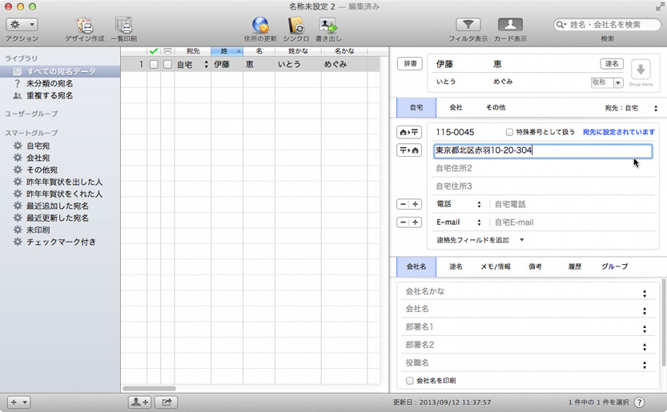The image size is (667, 412).
Task: Select the メモ/情報 tab
Action: pyautogui.click(x=495, y=266)
